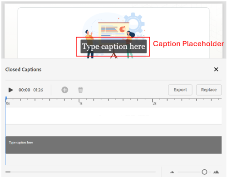Click the 01:26 total duration display
The height and width of the screenshot is (177, 227).
(x=38, y=90)
